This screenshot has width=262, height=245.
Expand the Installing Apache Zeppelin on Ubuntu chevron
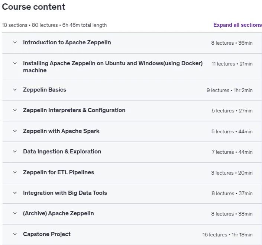click(x=15, y=63)
